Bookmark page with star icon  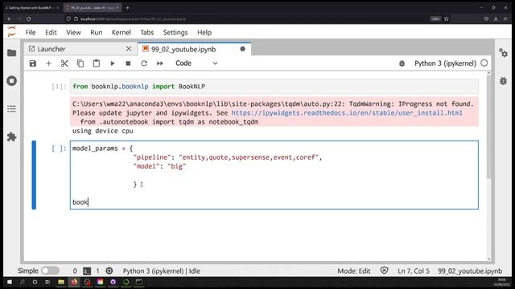(x=446, y=19)
